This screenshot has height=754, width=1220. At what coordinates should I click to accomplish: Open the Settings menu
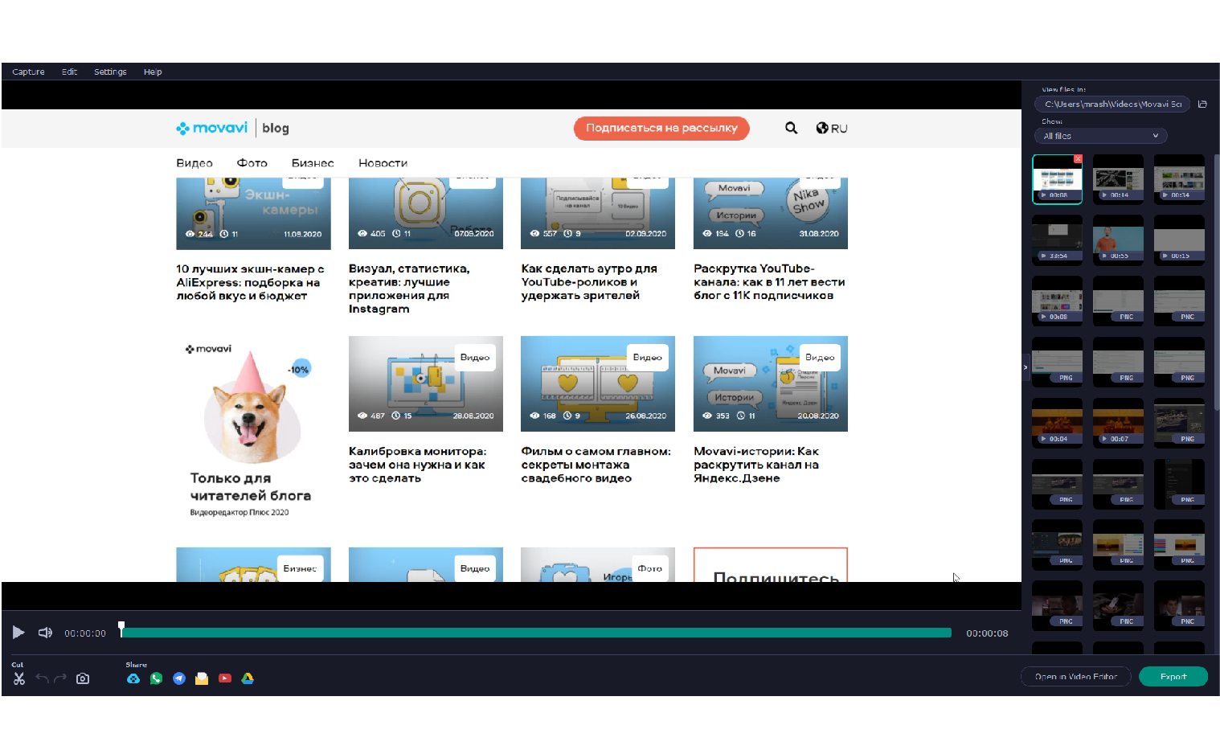[x=110, y=72]
